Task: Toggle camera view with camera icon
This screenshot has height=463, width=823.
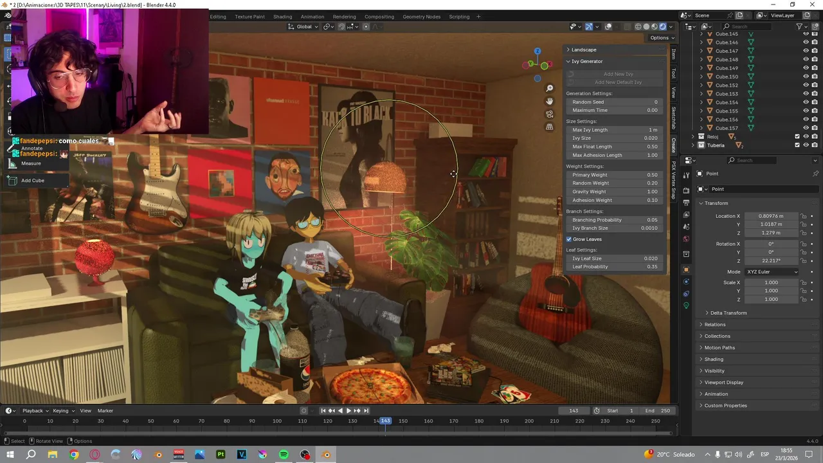Action: (x=549, y=114)
